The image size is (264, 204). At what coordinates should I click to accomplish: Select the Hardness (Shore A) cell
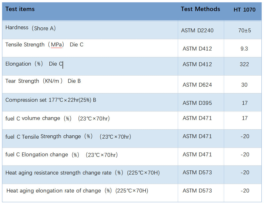coord(30,28)
